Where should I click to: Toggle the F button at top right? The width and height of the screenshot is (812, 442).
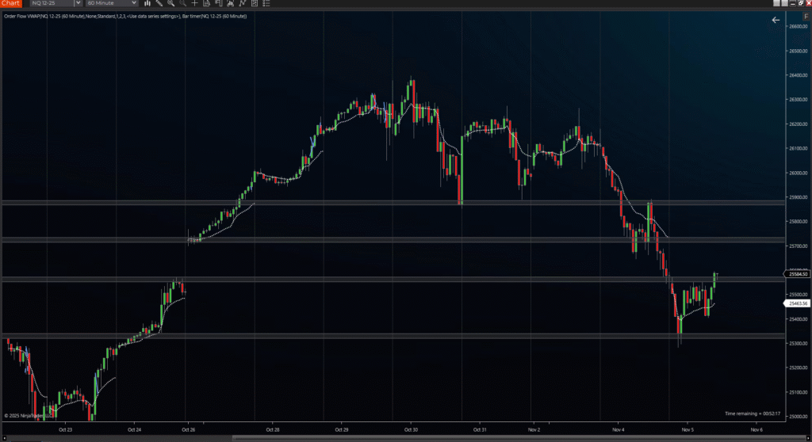805,3
